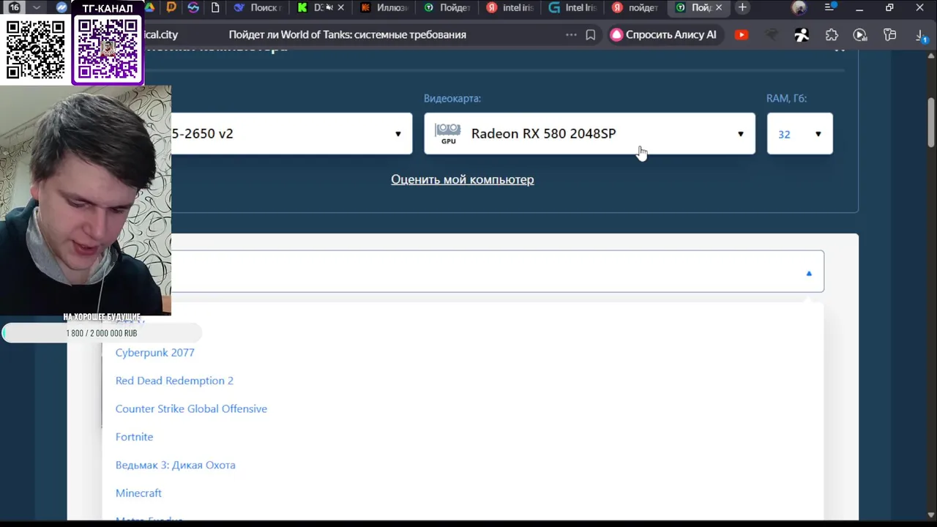Close the active Пойд tab

[719, 7]
